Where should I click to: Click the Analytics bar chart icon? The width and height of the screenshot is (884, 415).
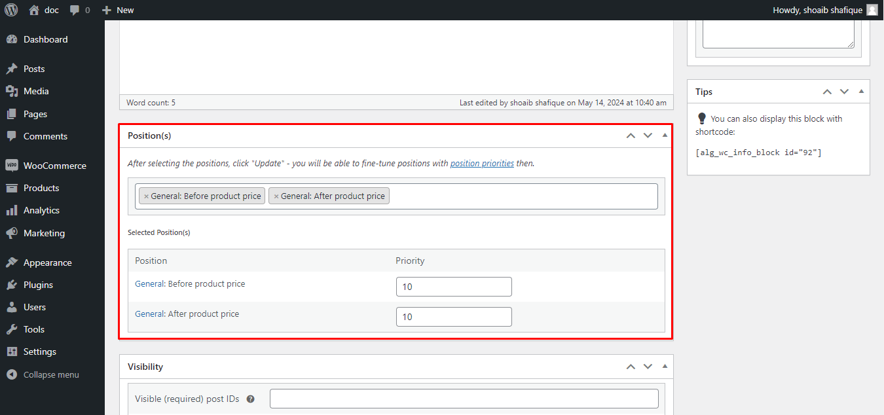[x=11, y=210]
